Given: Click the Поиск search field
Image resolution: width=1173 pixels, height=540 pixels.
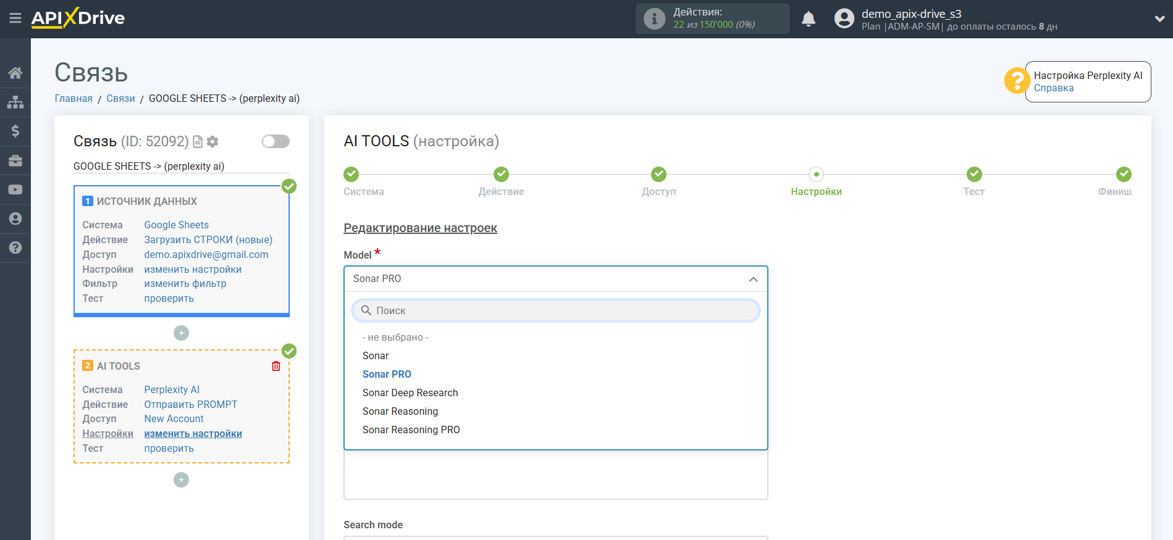Looking at the screenshot, I should (x=555, y=310).
